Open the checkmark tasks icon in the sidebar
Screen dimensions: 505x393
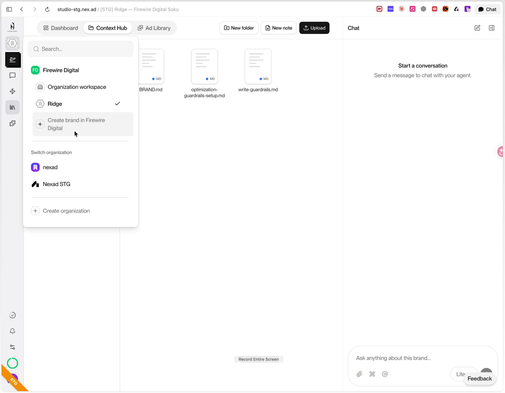(13, 315)
